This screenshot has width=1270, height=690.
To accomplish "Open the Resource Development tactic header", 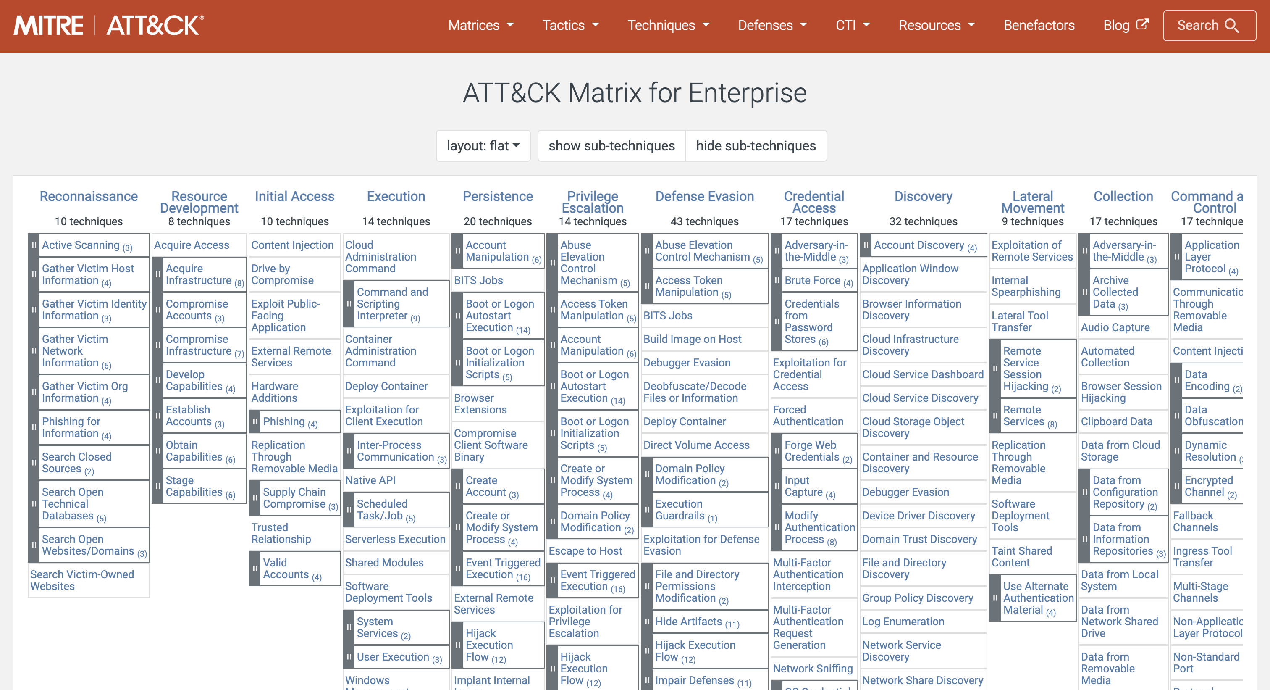I will [x=199, y=202].
